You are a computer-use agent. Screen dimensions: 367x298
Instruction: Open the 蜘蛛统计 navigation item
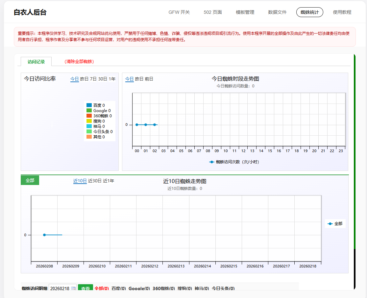[309, 12]
